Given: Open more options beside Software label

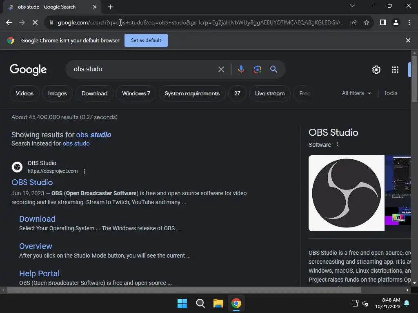Looking at the screenshot, I should 338,144.
